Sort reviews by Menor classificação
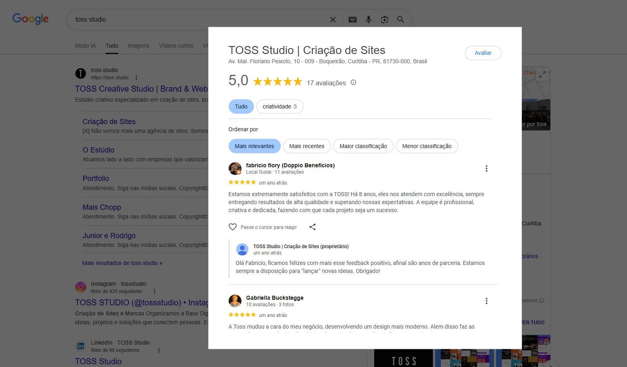 coord(427,146)
